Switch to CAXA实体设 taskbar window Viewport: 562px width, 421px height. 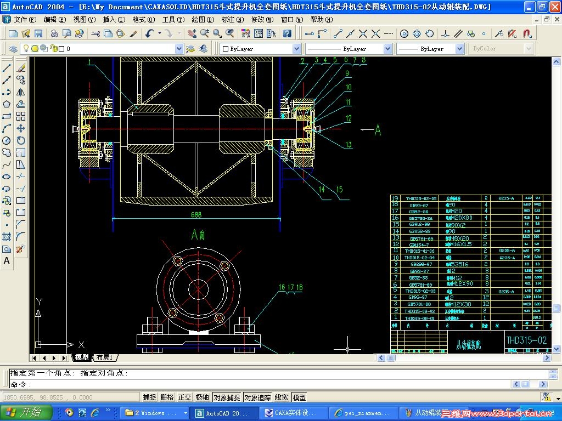click(x=293, y=413)
